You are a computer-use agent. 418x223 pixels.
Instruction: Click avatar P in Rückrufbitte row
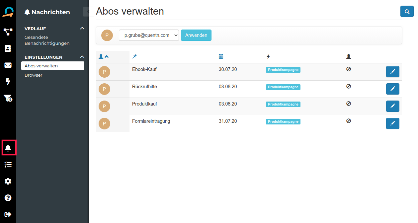point(104,89)
